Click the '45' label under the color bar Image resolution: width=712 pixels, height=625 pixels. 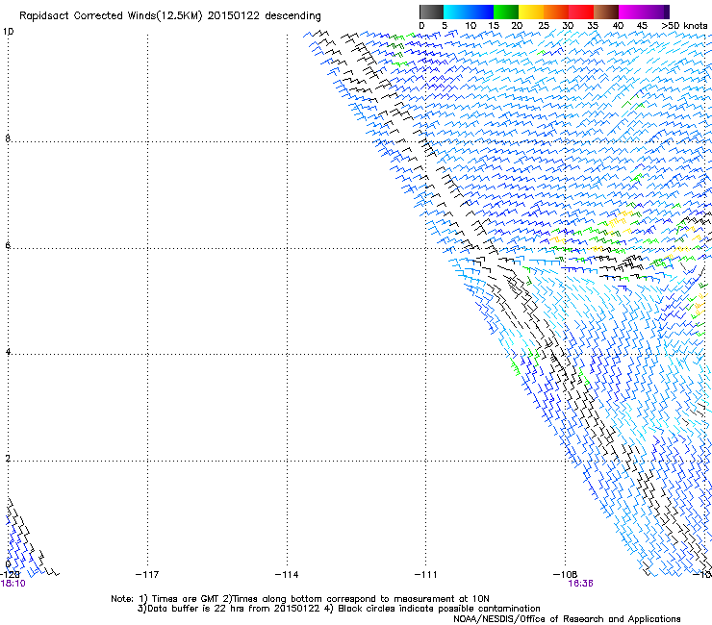coord(642,26)
